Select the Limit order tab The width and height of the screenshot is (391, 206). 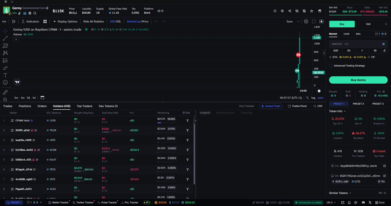tap(346, 34)
